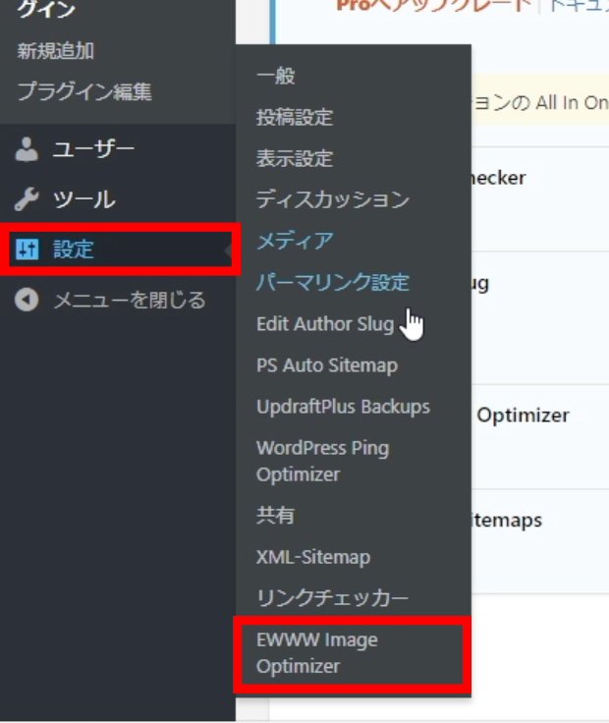The width and height of the screenshot is (609, 723).
Task: Open WordPress Ping Optimizer settings
Action: tap(323, 461)
